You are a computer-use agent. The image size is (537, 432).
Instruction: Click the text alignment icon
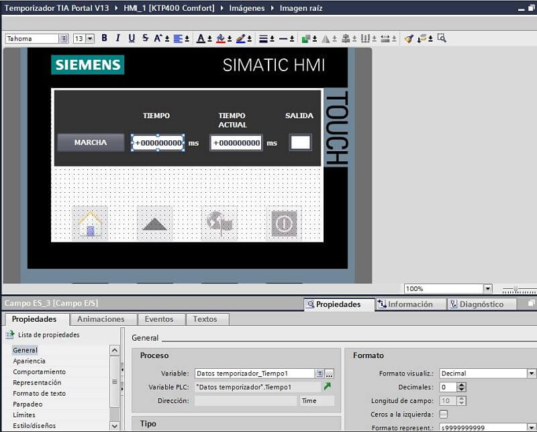click(x=178, y=38)
